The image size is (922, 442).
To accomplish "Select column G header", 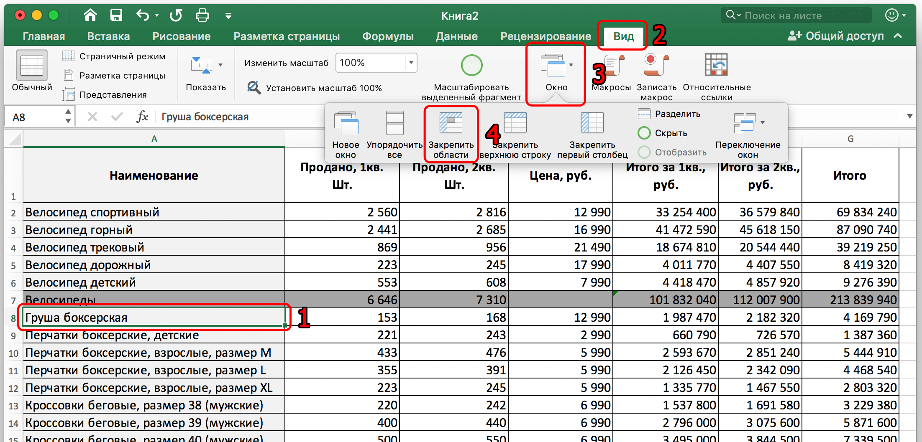I will pyautogui.click(x=850, y=139).
